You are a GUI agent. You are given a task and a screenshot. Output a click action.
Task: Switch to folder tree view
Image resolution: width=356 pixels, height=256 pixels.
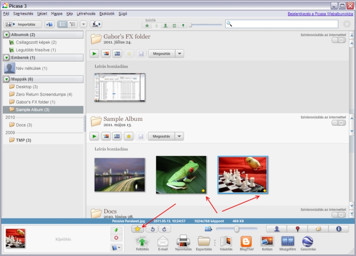coord(73,24)
